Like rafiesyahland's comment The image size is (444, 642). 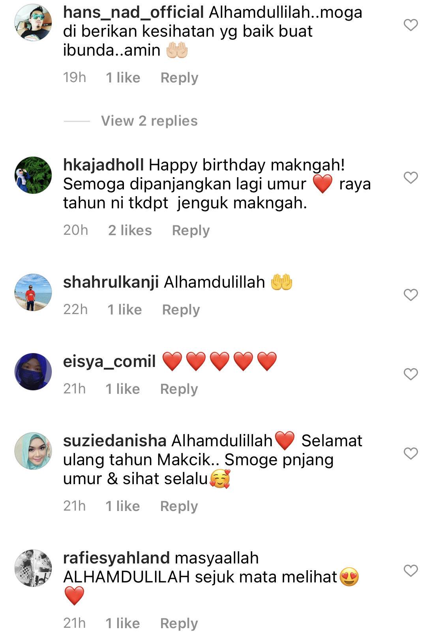click(410, 571)
